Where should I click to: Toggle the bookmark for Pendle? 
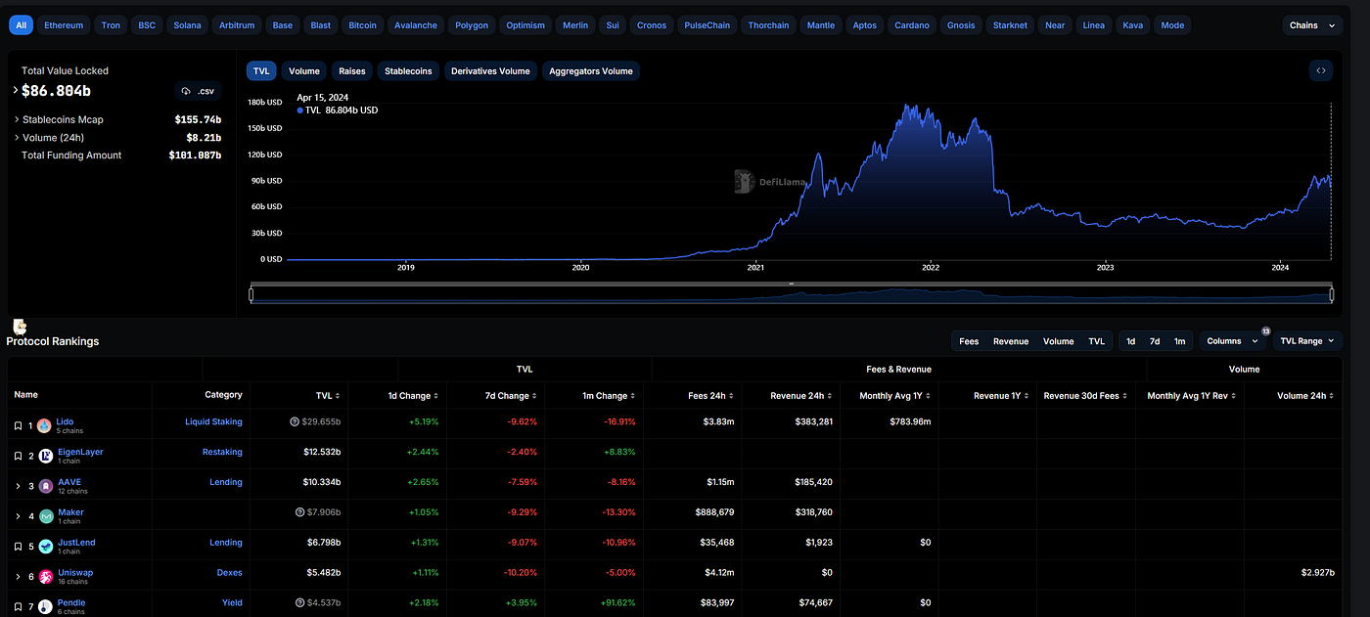pos(18,607)
